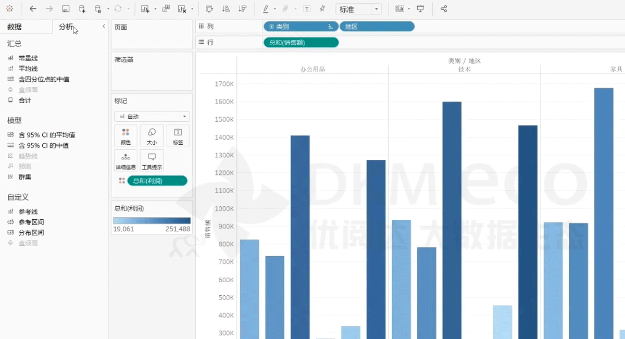Toggle mark labels with the T icon

point(307,9)
